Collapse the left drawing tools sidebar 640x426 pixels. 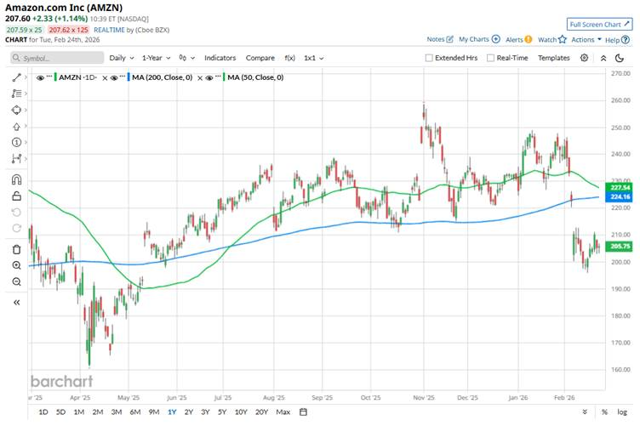click(x=16, y=302)
